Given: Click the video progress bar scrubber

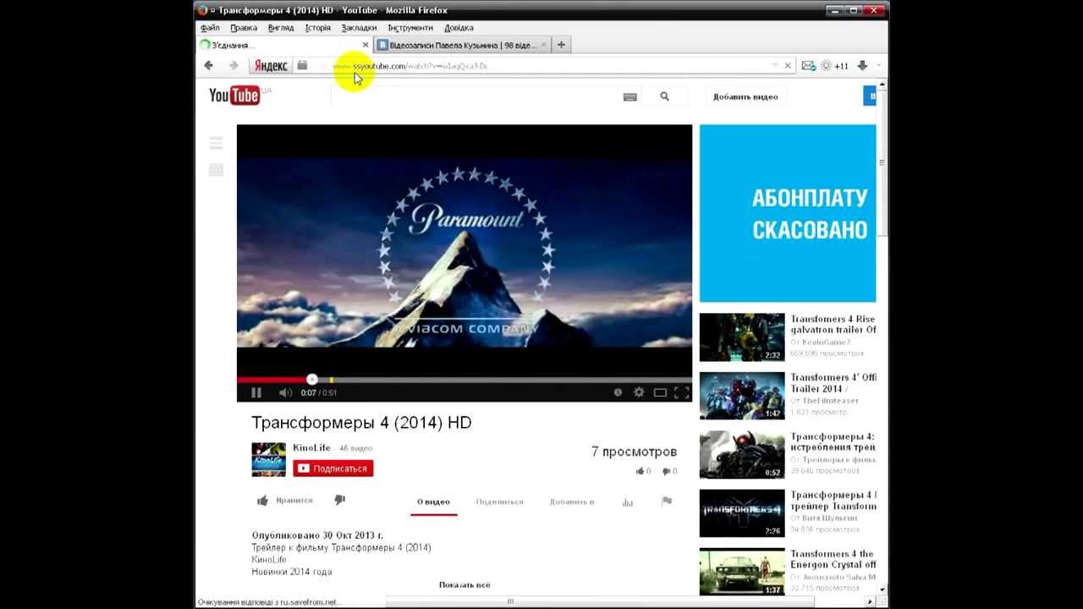Looking at the screenshot, I should 312,380.
